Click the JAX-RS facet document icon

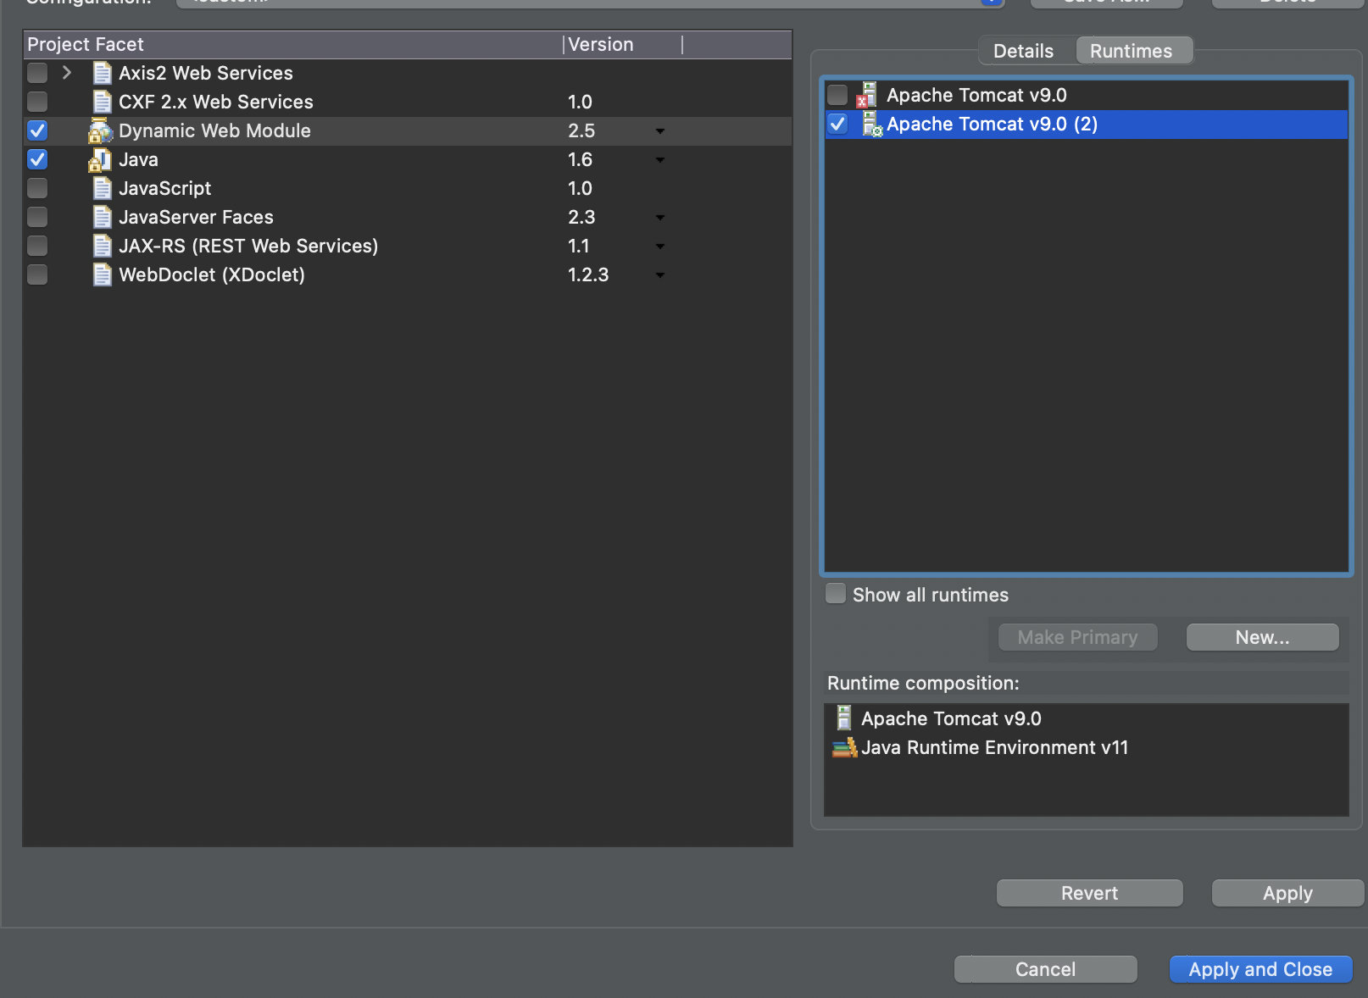102,246
